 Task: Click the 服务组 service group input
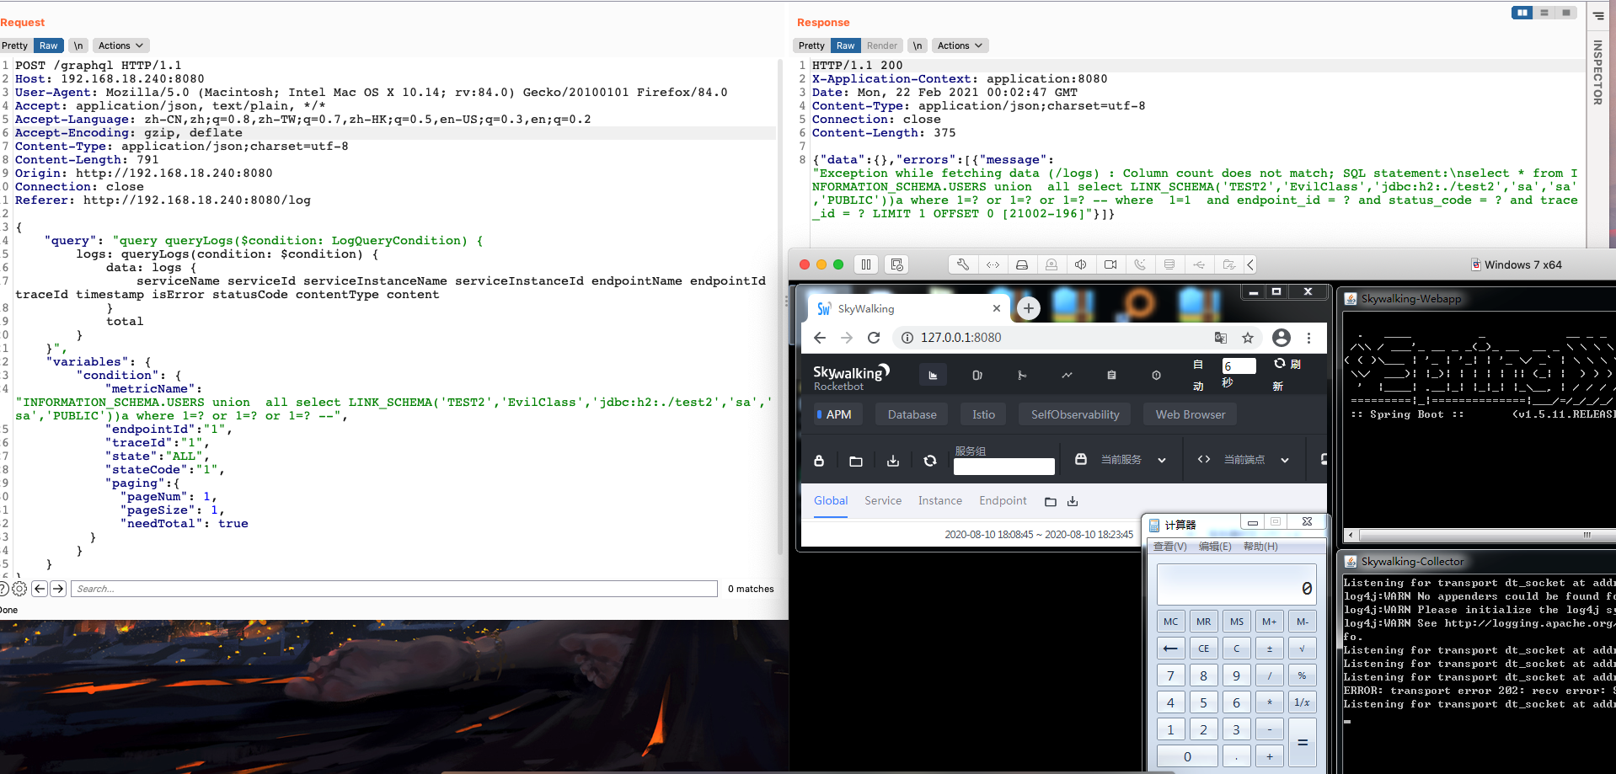click(x=1004, y=467)
